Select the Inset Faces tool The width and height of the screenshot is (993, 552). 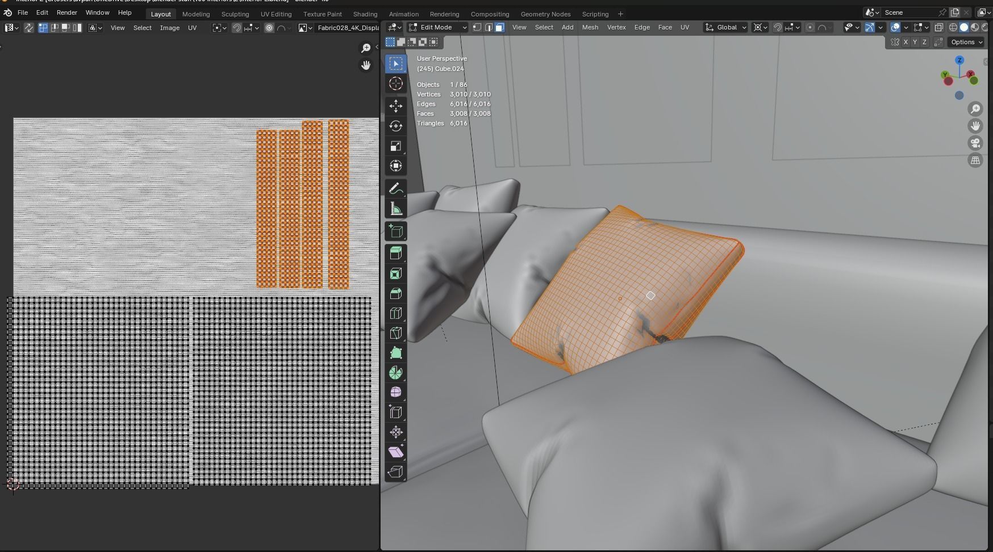[x=396, y=273]
